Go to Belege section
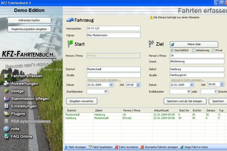Image resolution: width=227 pixels, height=151 pixels. click(x=17, y=91)
